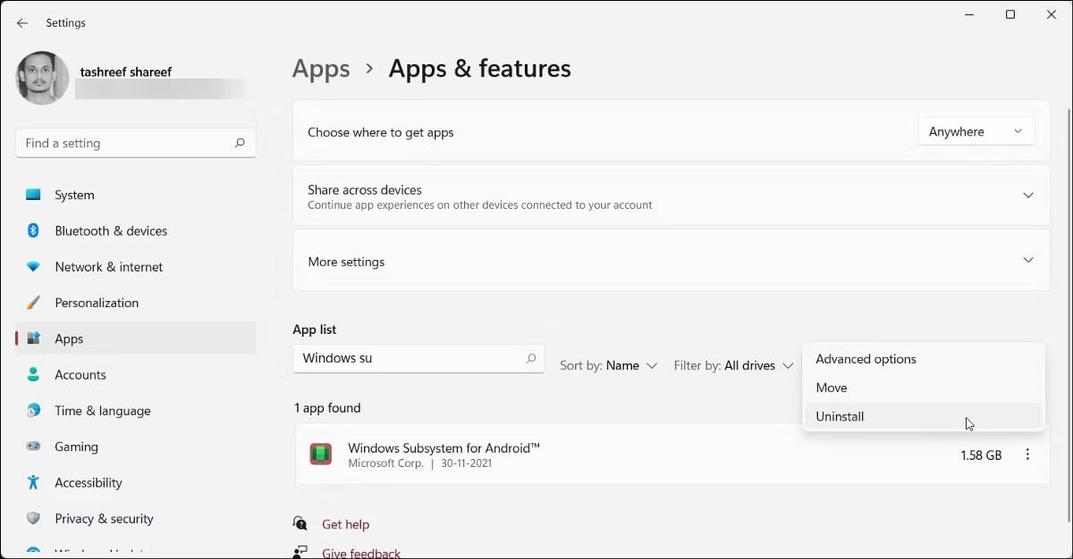
Task: Open Personalization paintbrush icon
Action: [34, 303]
